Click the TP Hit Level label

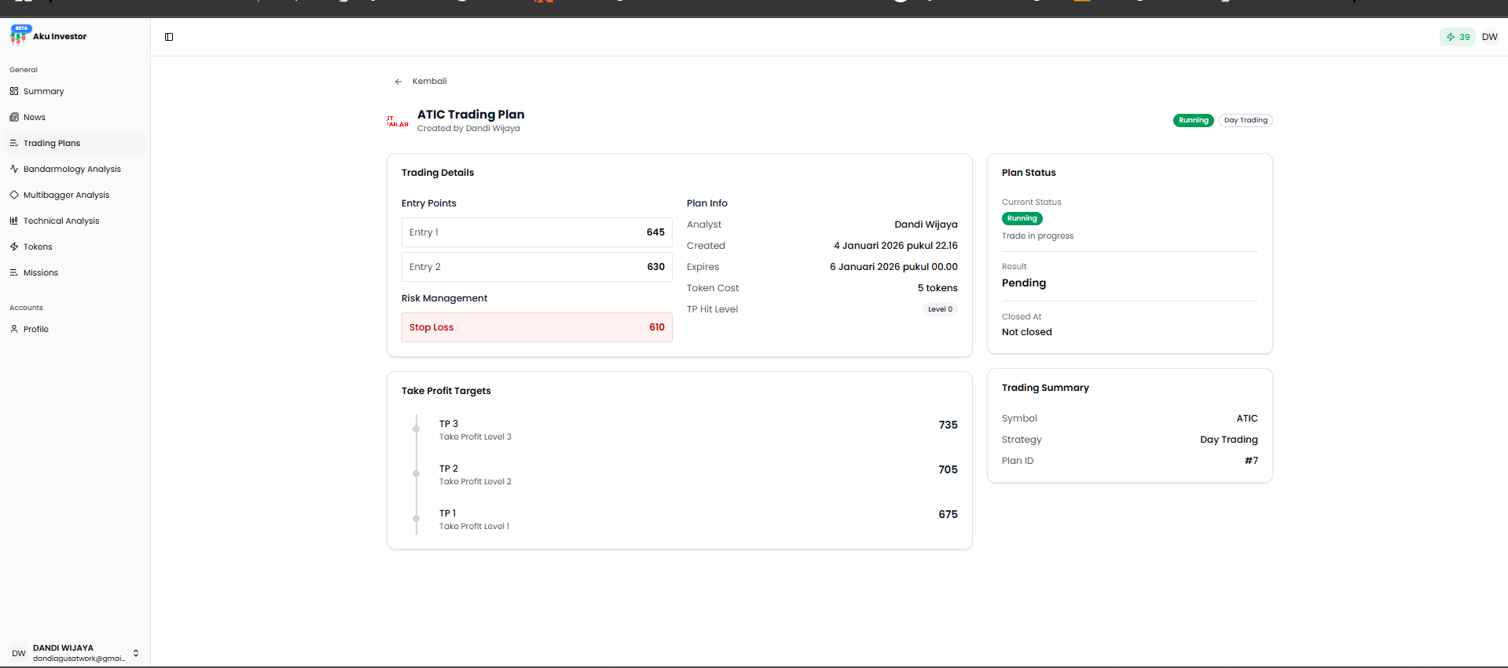[x=712, y=309]
